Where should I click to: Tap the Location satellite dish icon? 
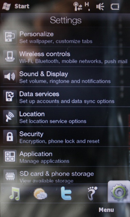[10, 117]
